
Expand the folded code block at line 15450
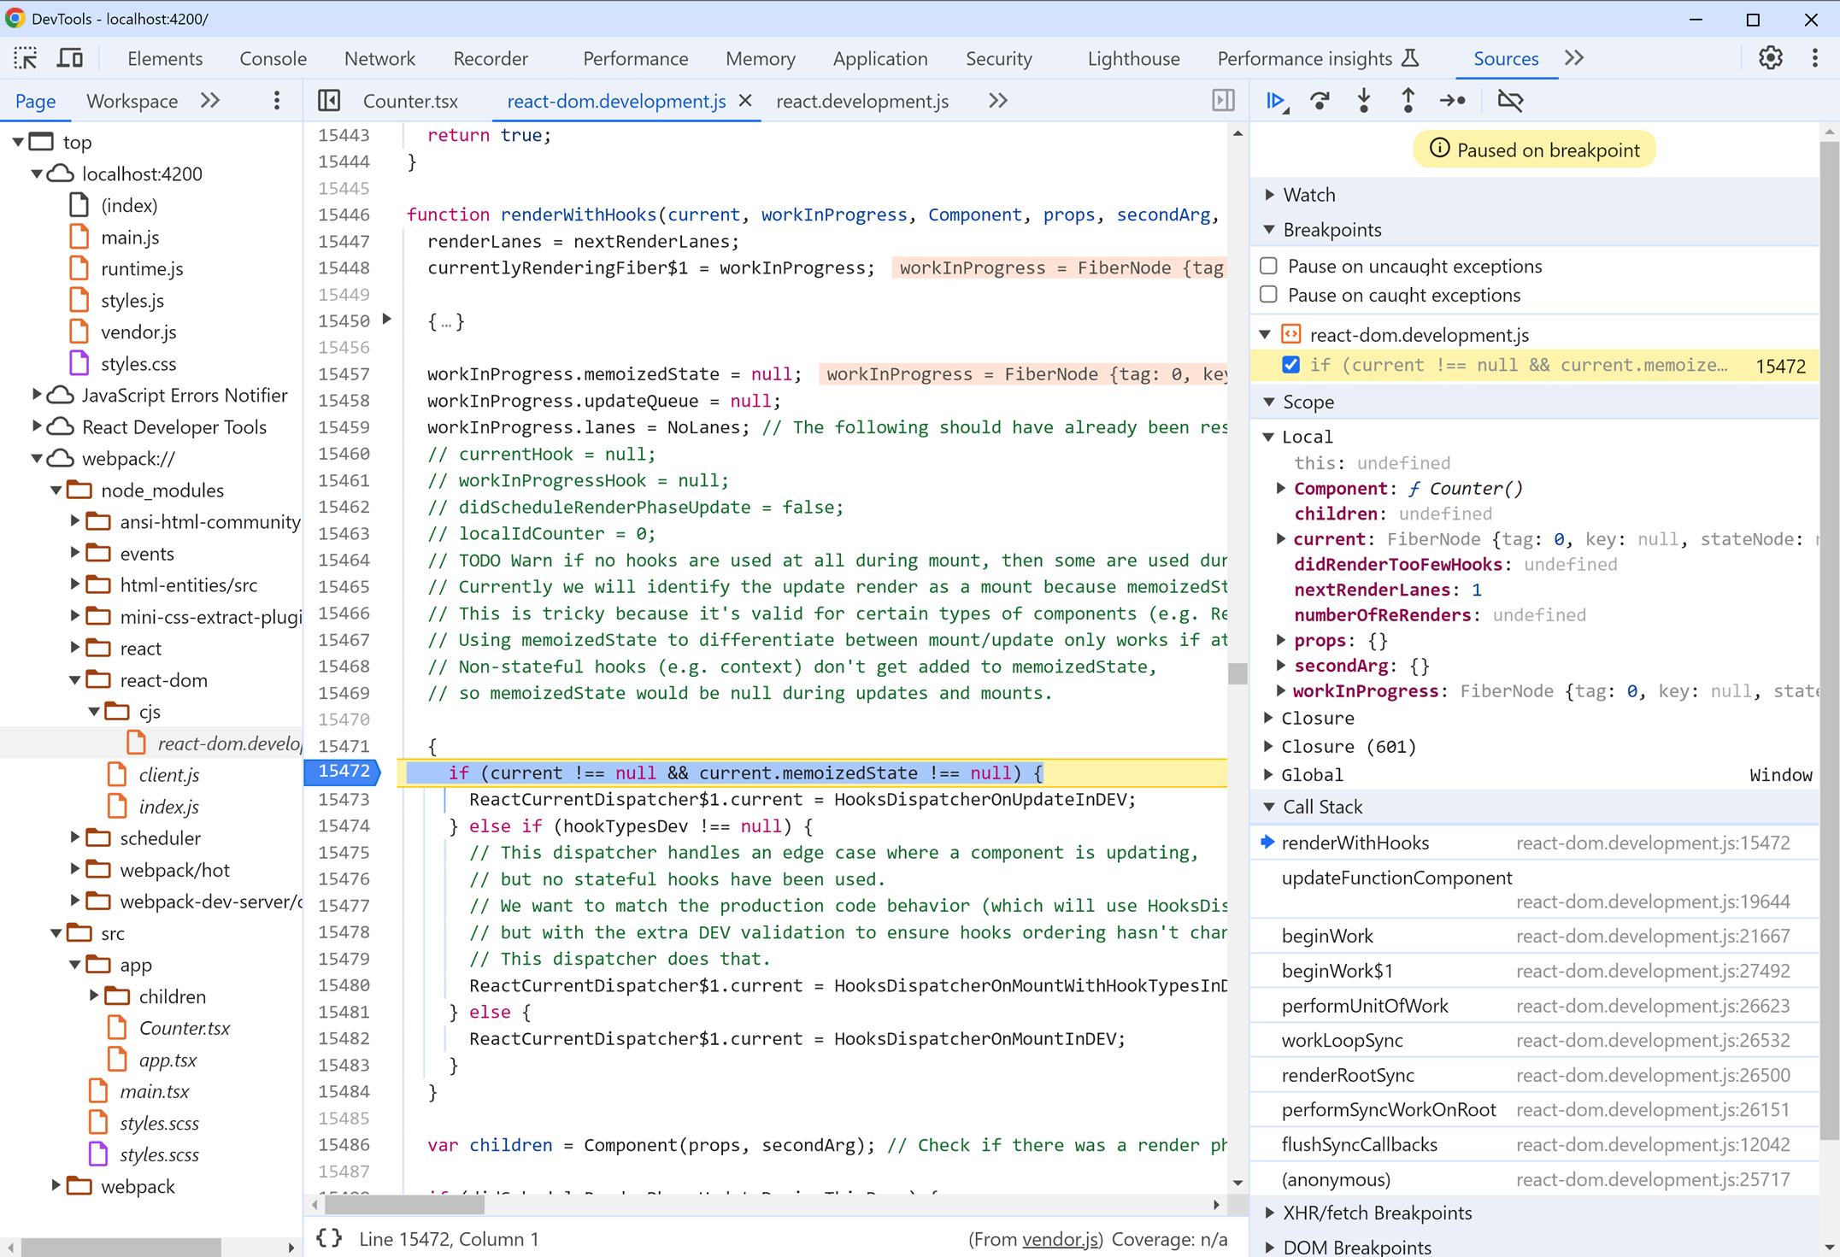[x=387, y=320]
